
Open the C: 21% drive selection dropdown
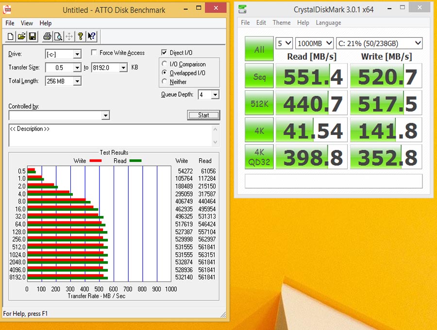click(x=379, y=43)
